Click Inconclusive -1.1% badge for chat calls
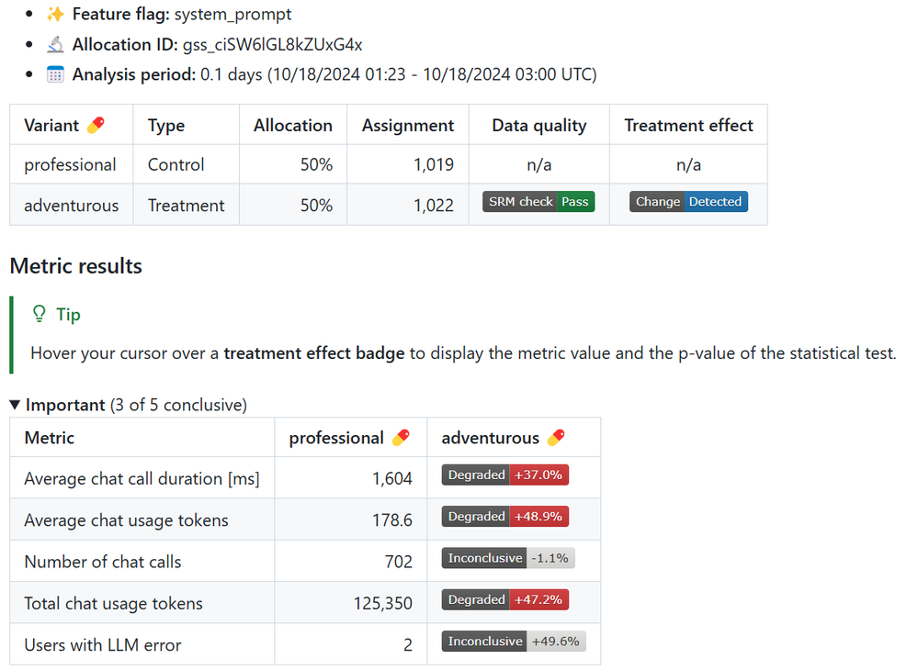 pyautogui.click(x=508, y=558)
